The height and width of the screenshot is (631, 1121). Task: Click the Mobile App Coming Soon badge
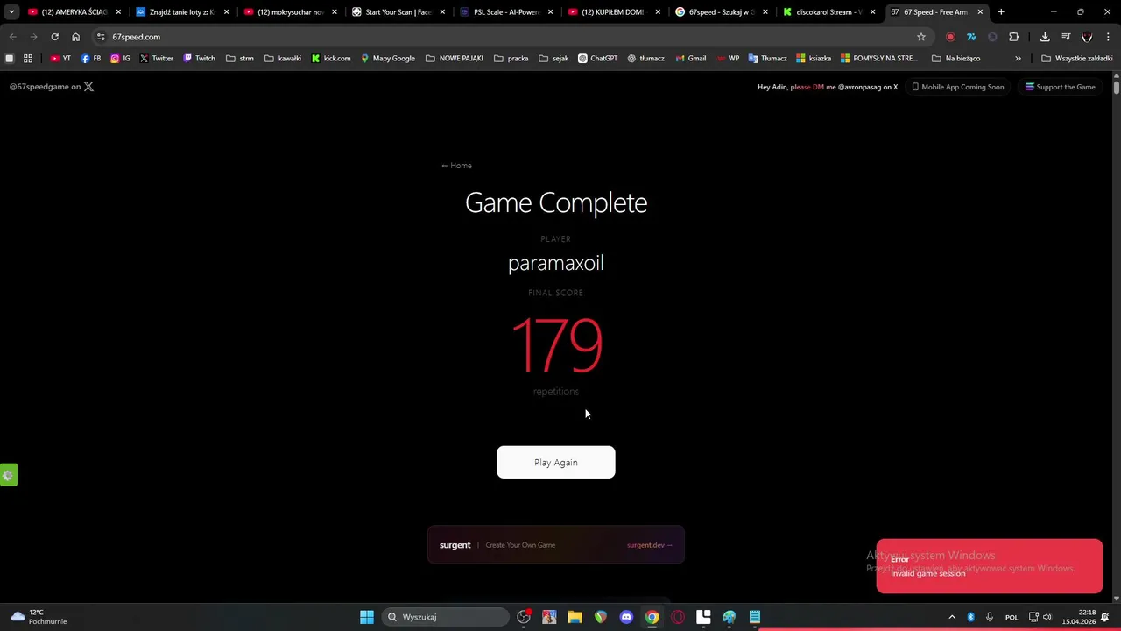957,87
